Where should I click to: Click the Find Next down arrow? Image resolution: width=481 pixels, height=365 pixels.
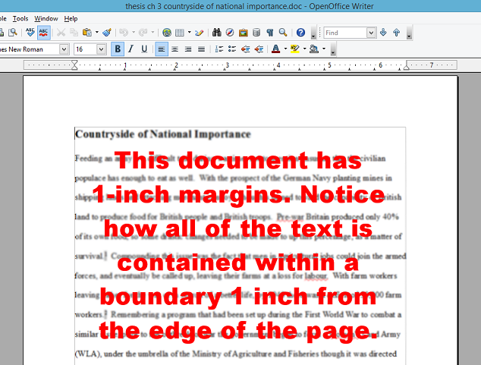click(383, 32)
